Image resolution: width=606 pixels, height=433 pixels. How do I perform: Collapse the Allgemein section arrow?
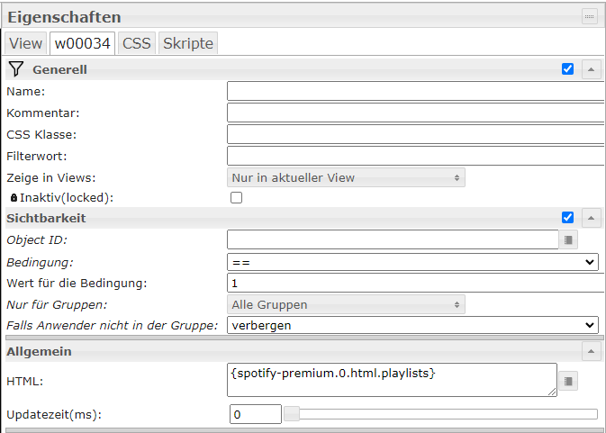click(x=591, y=351)
